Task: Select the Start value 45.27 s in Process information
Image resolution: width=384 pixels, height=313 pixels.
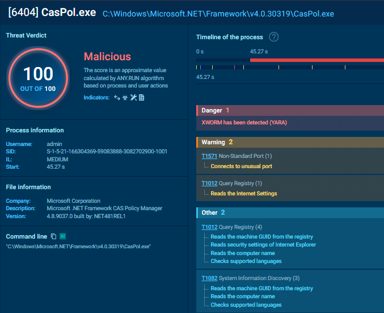Action: (x=56, y=167)
